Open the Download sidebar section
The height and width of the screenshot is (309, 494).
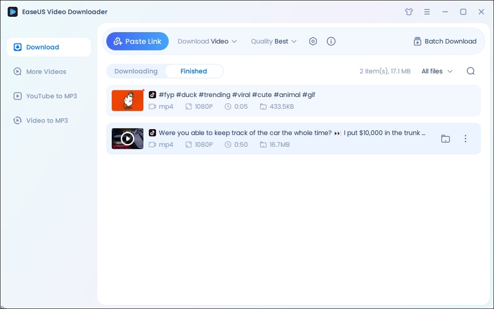click(x=49, y=47)
